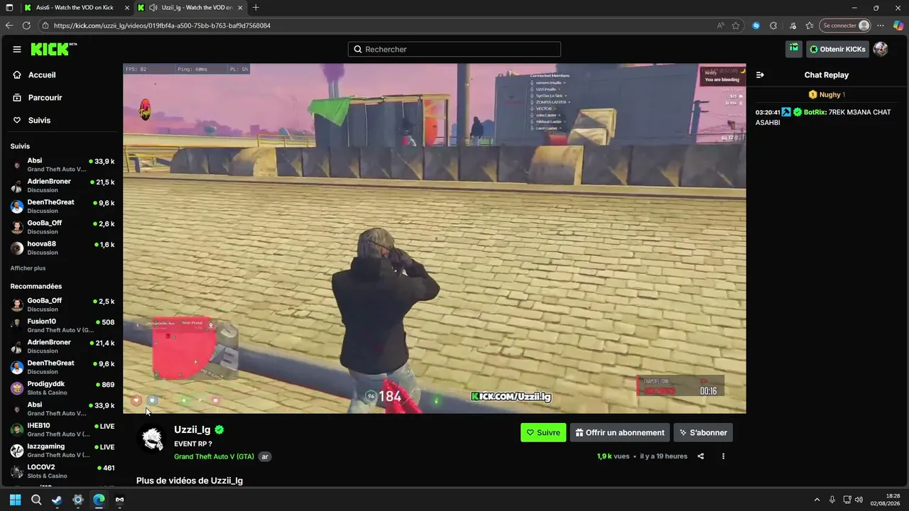Open recommended channel lazzgaming
The width and height of the screenshot is (909, 511).
point(62,451)
